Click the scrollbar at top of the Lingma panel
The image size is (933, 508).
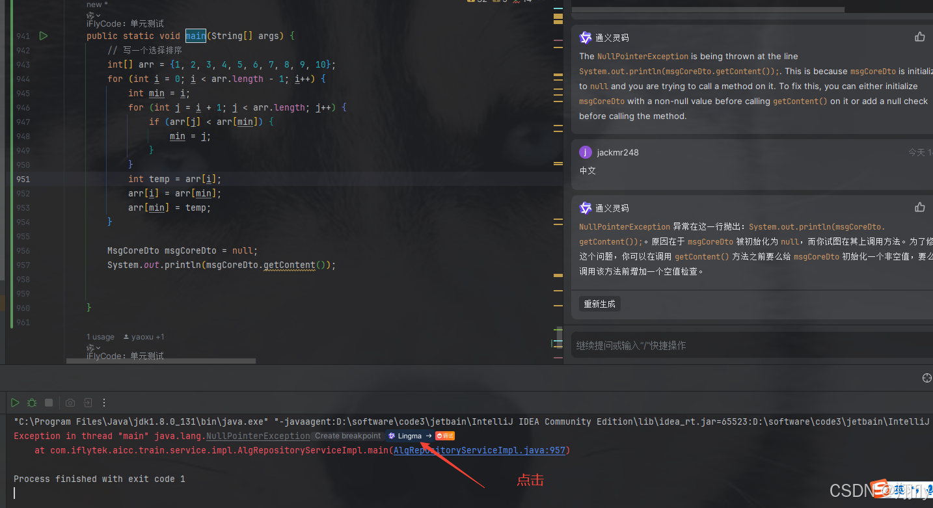coord(708,10)
